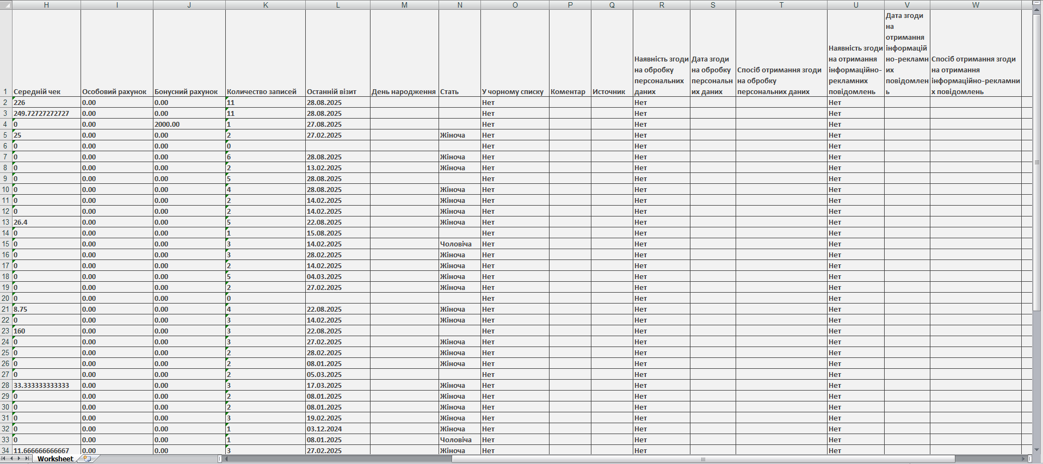
Task: Click the Insert Worksheet icon tab
Action: click(x=87, y=459)
